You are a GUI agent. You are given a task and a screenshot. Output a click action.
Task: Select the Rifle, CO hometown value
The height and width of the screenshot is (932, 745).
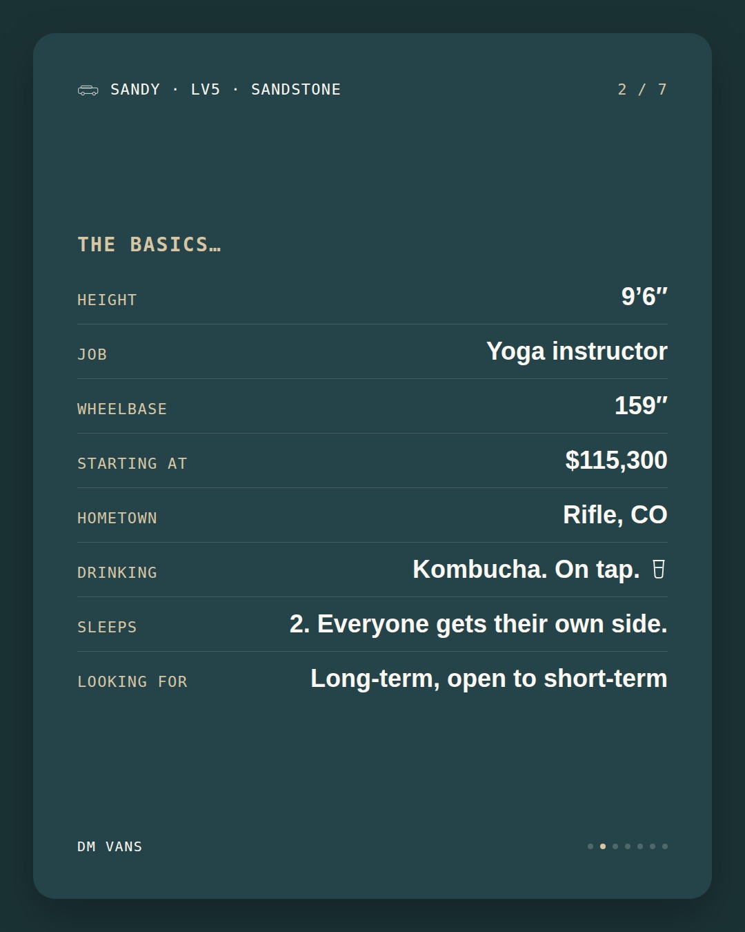(x=615, y=515)
